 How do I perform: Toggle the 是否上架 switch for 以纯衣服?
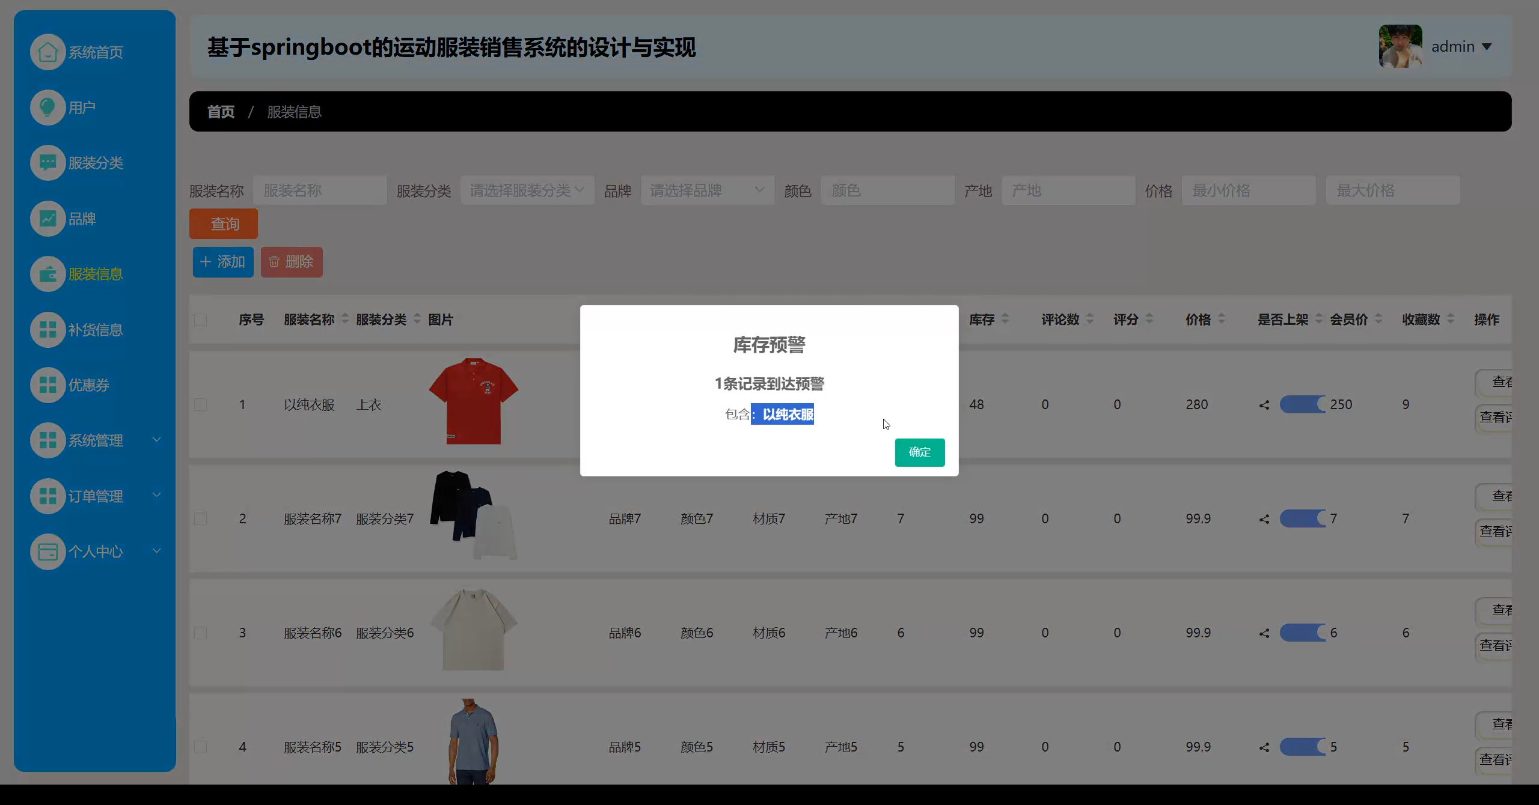tap(1302, 404)
